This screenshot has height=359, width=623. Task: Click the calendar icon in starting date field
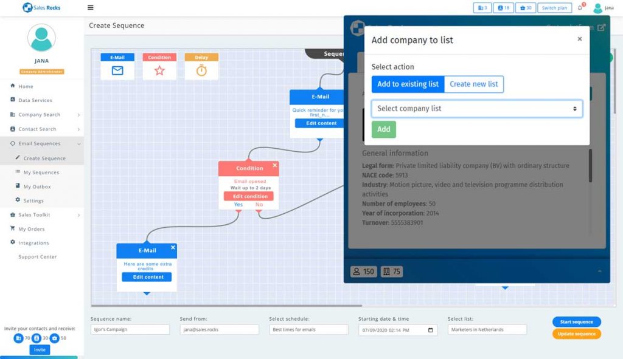point(431,330)
